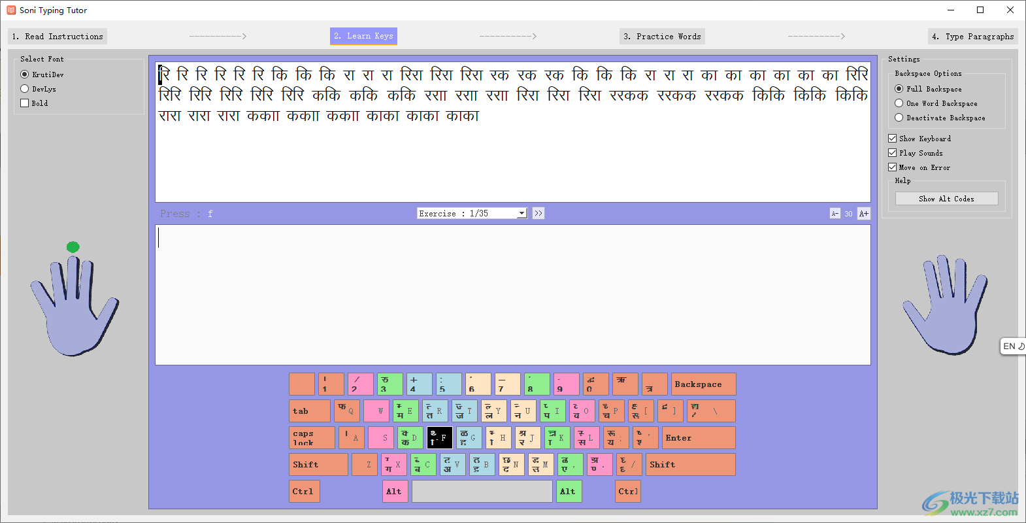The width and height of the screenshot is (1026, 523).
Task: Decrease font size with A- button
Action: [835, 214]
